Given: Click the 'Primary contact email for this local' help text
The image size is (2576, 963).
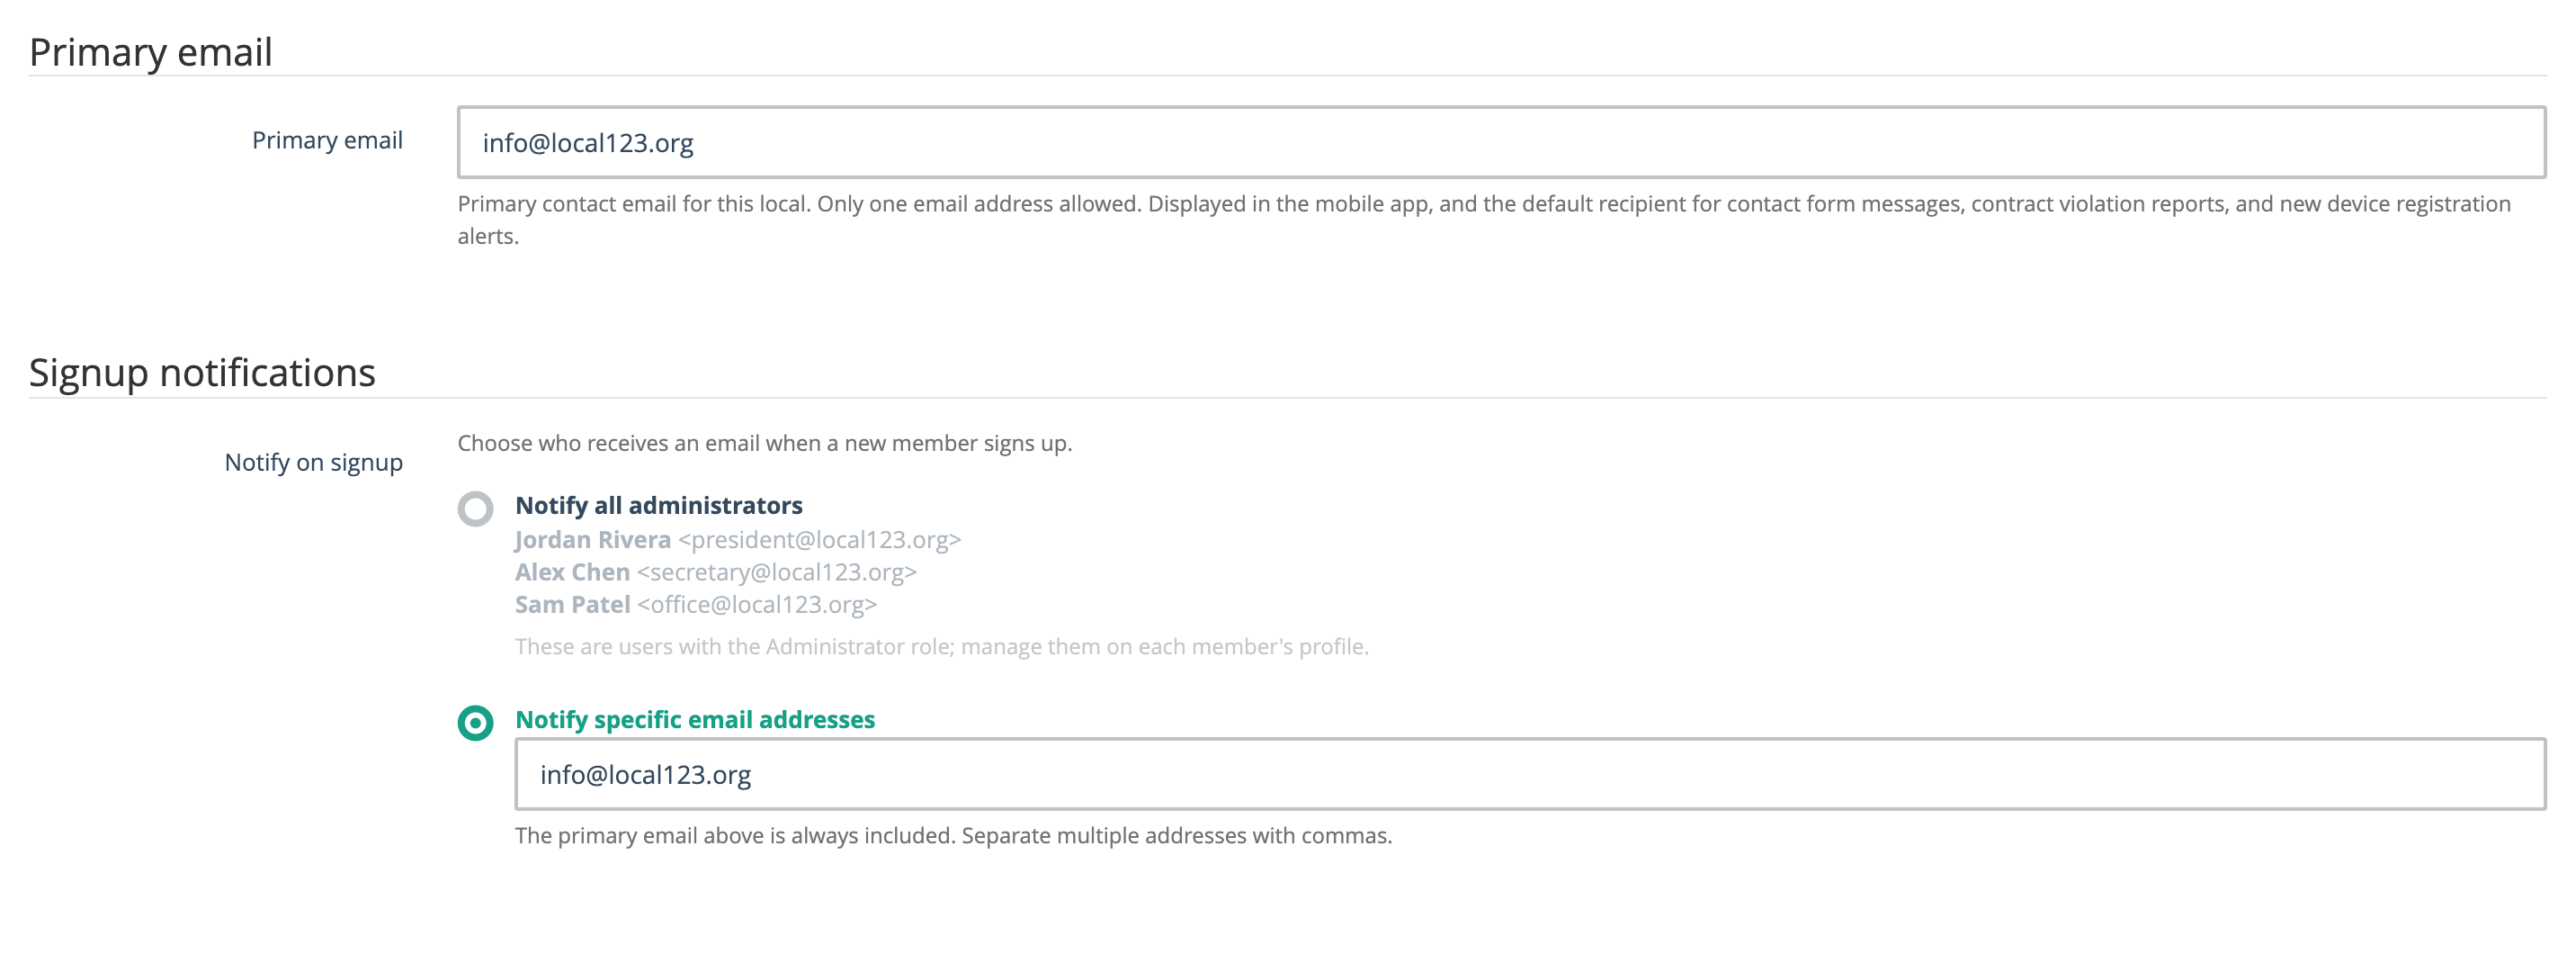Looking at the screenshot, I should [x=1484, y=220].
